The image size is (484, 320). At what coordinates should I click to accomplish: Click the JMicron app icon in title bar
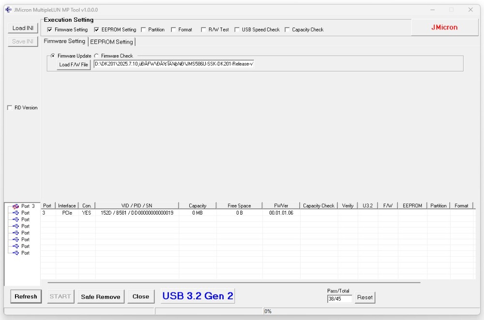[8, 10]
